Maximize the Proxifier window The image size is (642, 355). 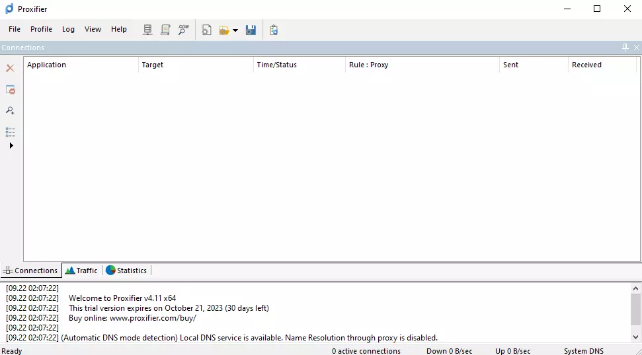(x=597, y=9)
